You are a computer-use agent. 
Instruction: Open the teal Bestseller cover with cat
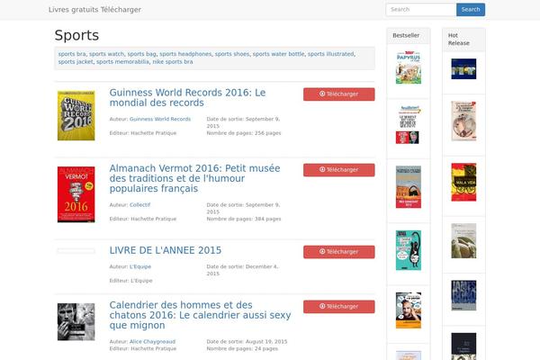409,250
